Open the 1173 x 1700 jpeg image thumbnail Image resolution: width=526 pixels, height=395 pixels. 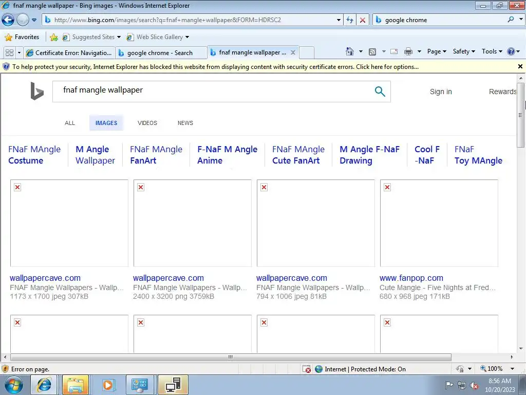(x=69, y=223)
